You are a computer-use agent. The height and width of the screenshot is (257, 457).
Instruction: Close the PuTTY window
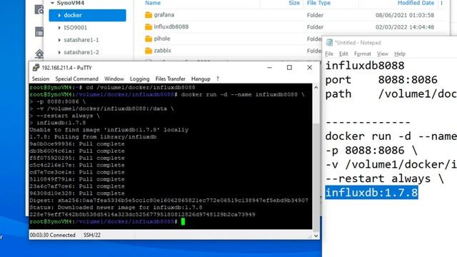[309, 68]
